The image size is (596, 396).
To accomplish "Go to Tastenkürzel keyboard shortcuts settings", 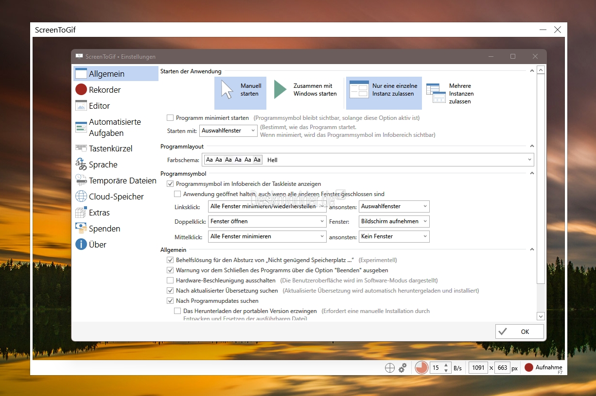I will click(116, 148).
